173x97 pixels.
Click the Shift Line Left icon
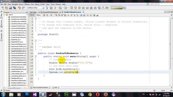(81, 15)
